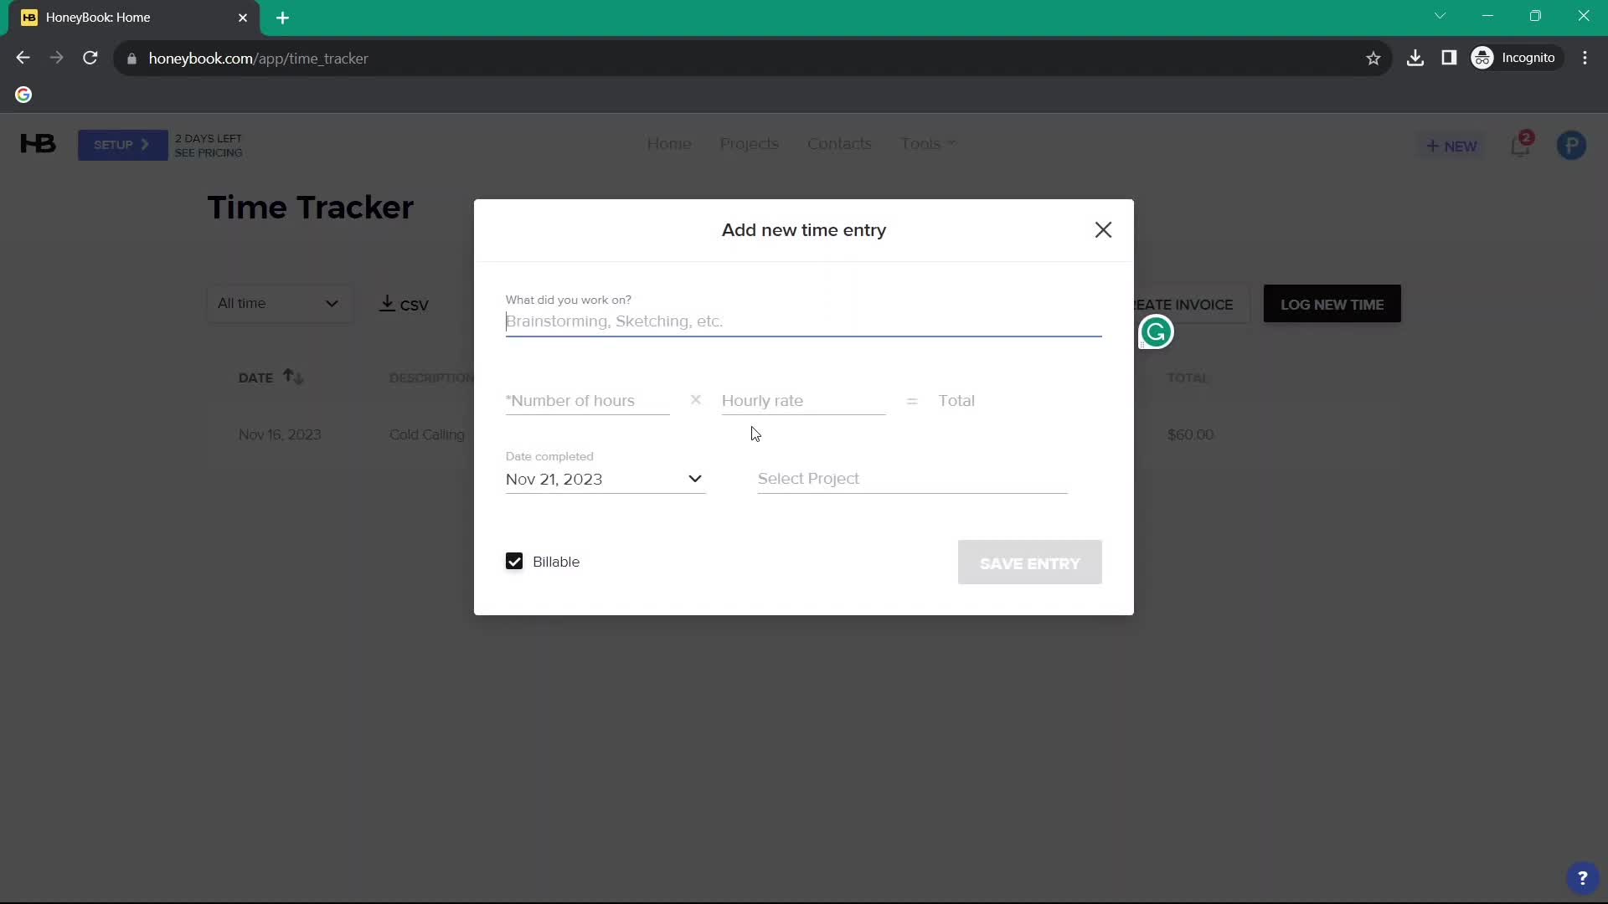This screenshot has width=1608, height=904.
Task: Expand the All time filter dropdown
Action: 278,304
